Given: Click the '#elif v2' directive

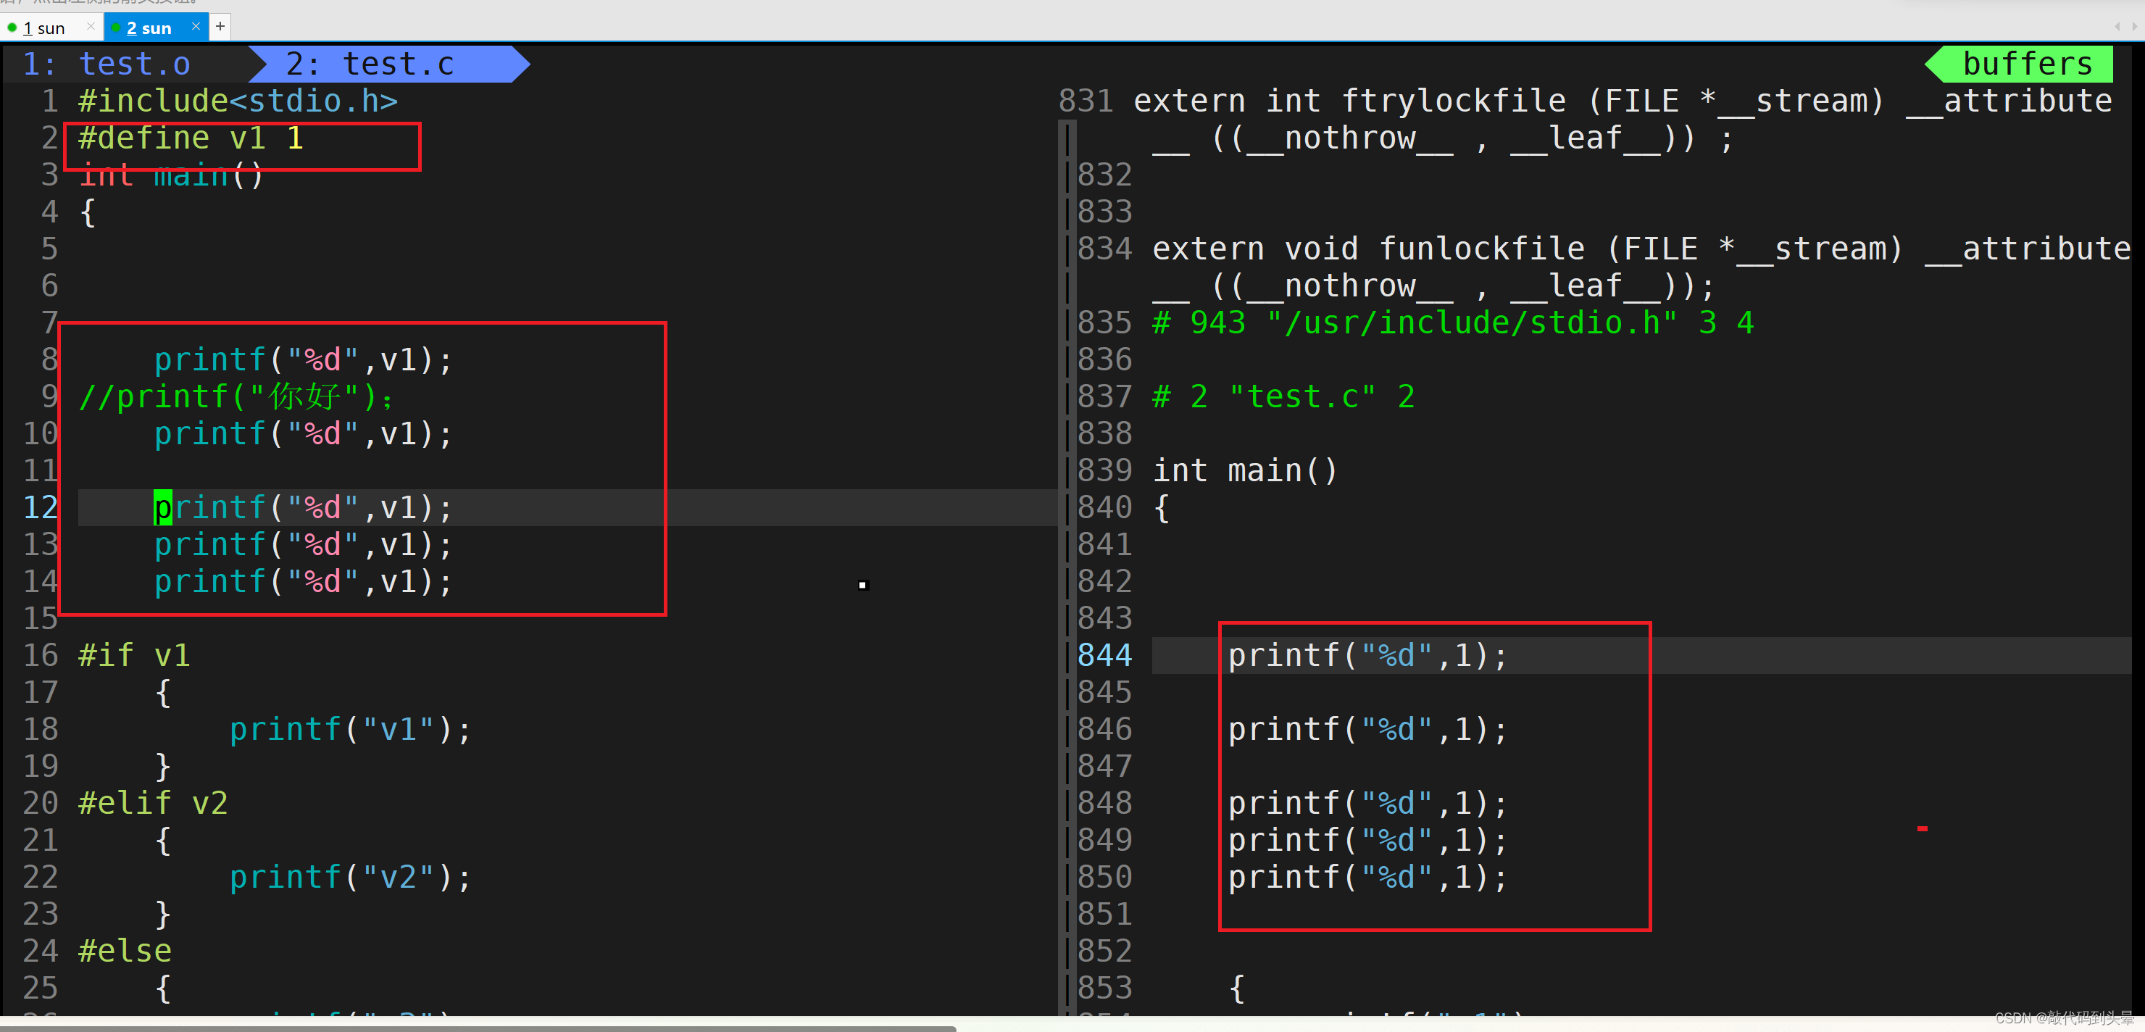Looking at the screenshot, I should tap(153, 803).
